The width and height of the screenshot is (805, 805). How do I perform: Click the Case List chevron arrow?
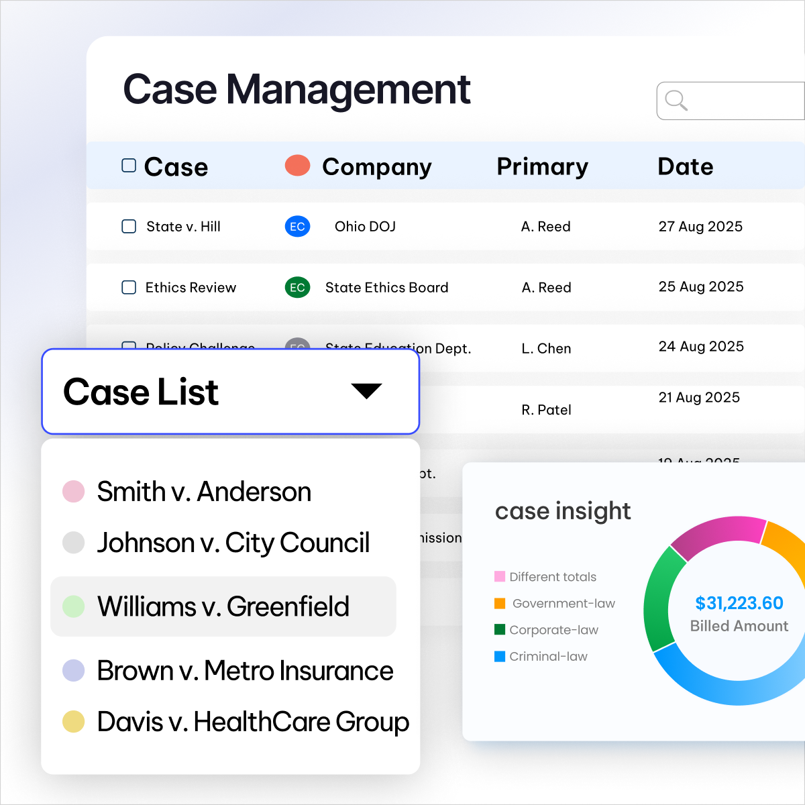click(x=366, y=391)
